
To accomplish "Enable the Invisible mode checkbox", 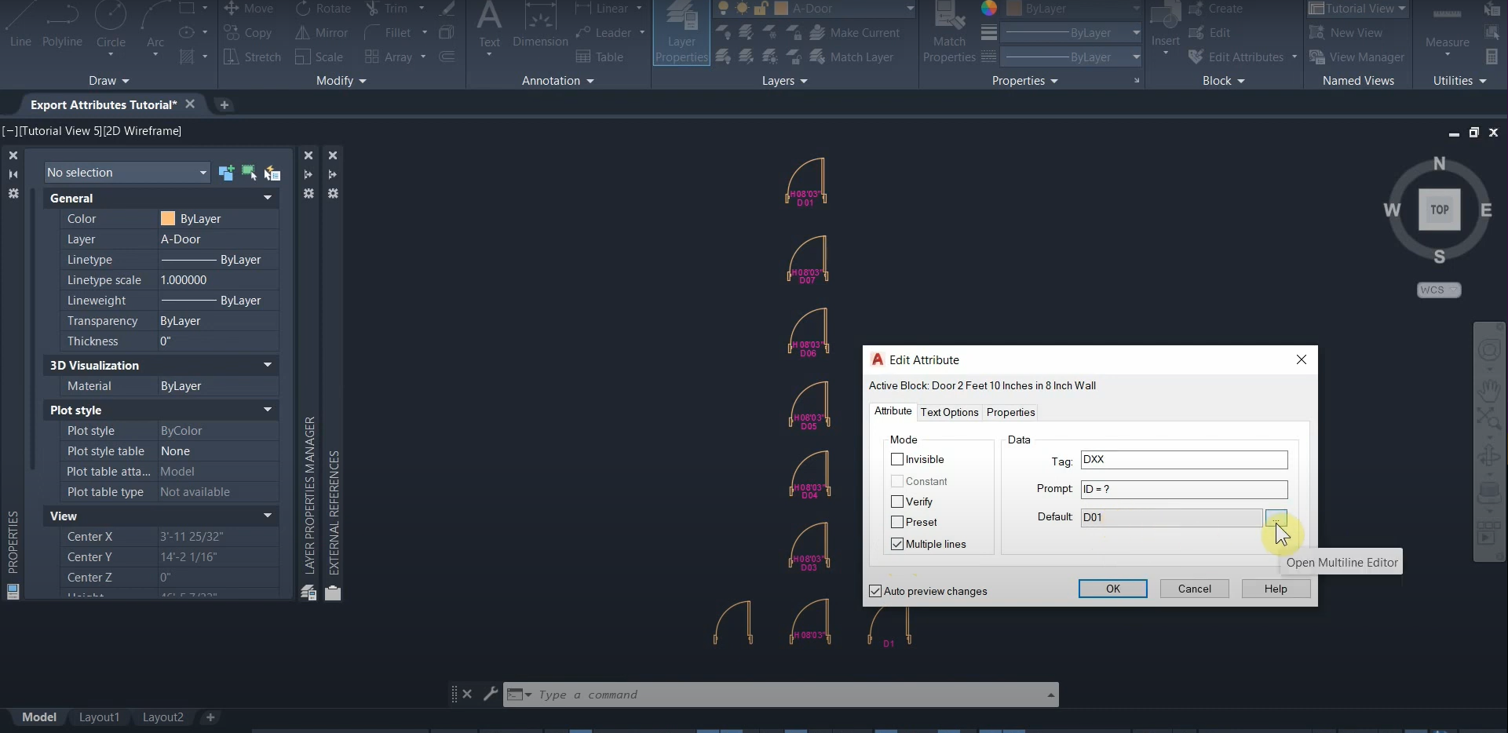I will click(x=897, y=459).
